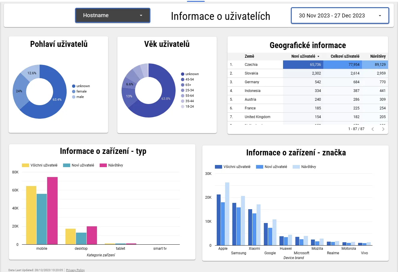Click the female legend item in gender chart
The width and height of the screenshot is (398, 272).
tap(80, 91)
